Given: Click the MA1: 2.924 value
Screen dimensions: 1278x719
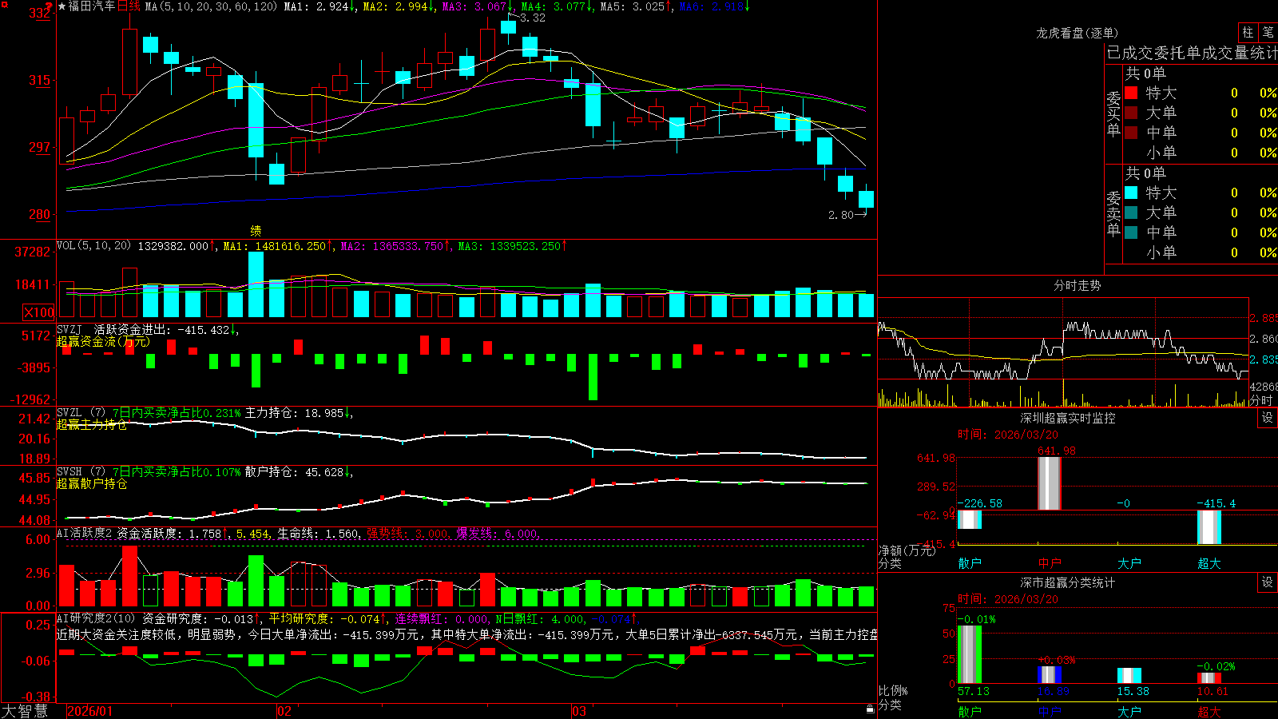Looking at the screenshot, I should [319, 6].
